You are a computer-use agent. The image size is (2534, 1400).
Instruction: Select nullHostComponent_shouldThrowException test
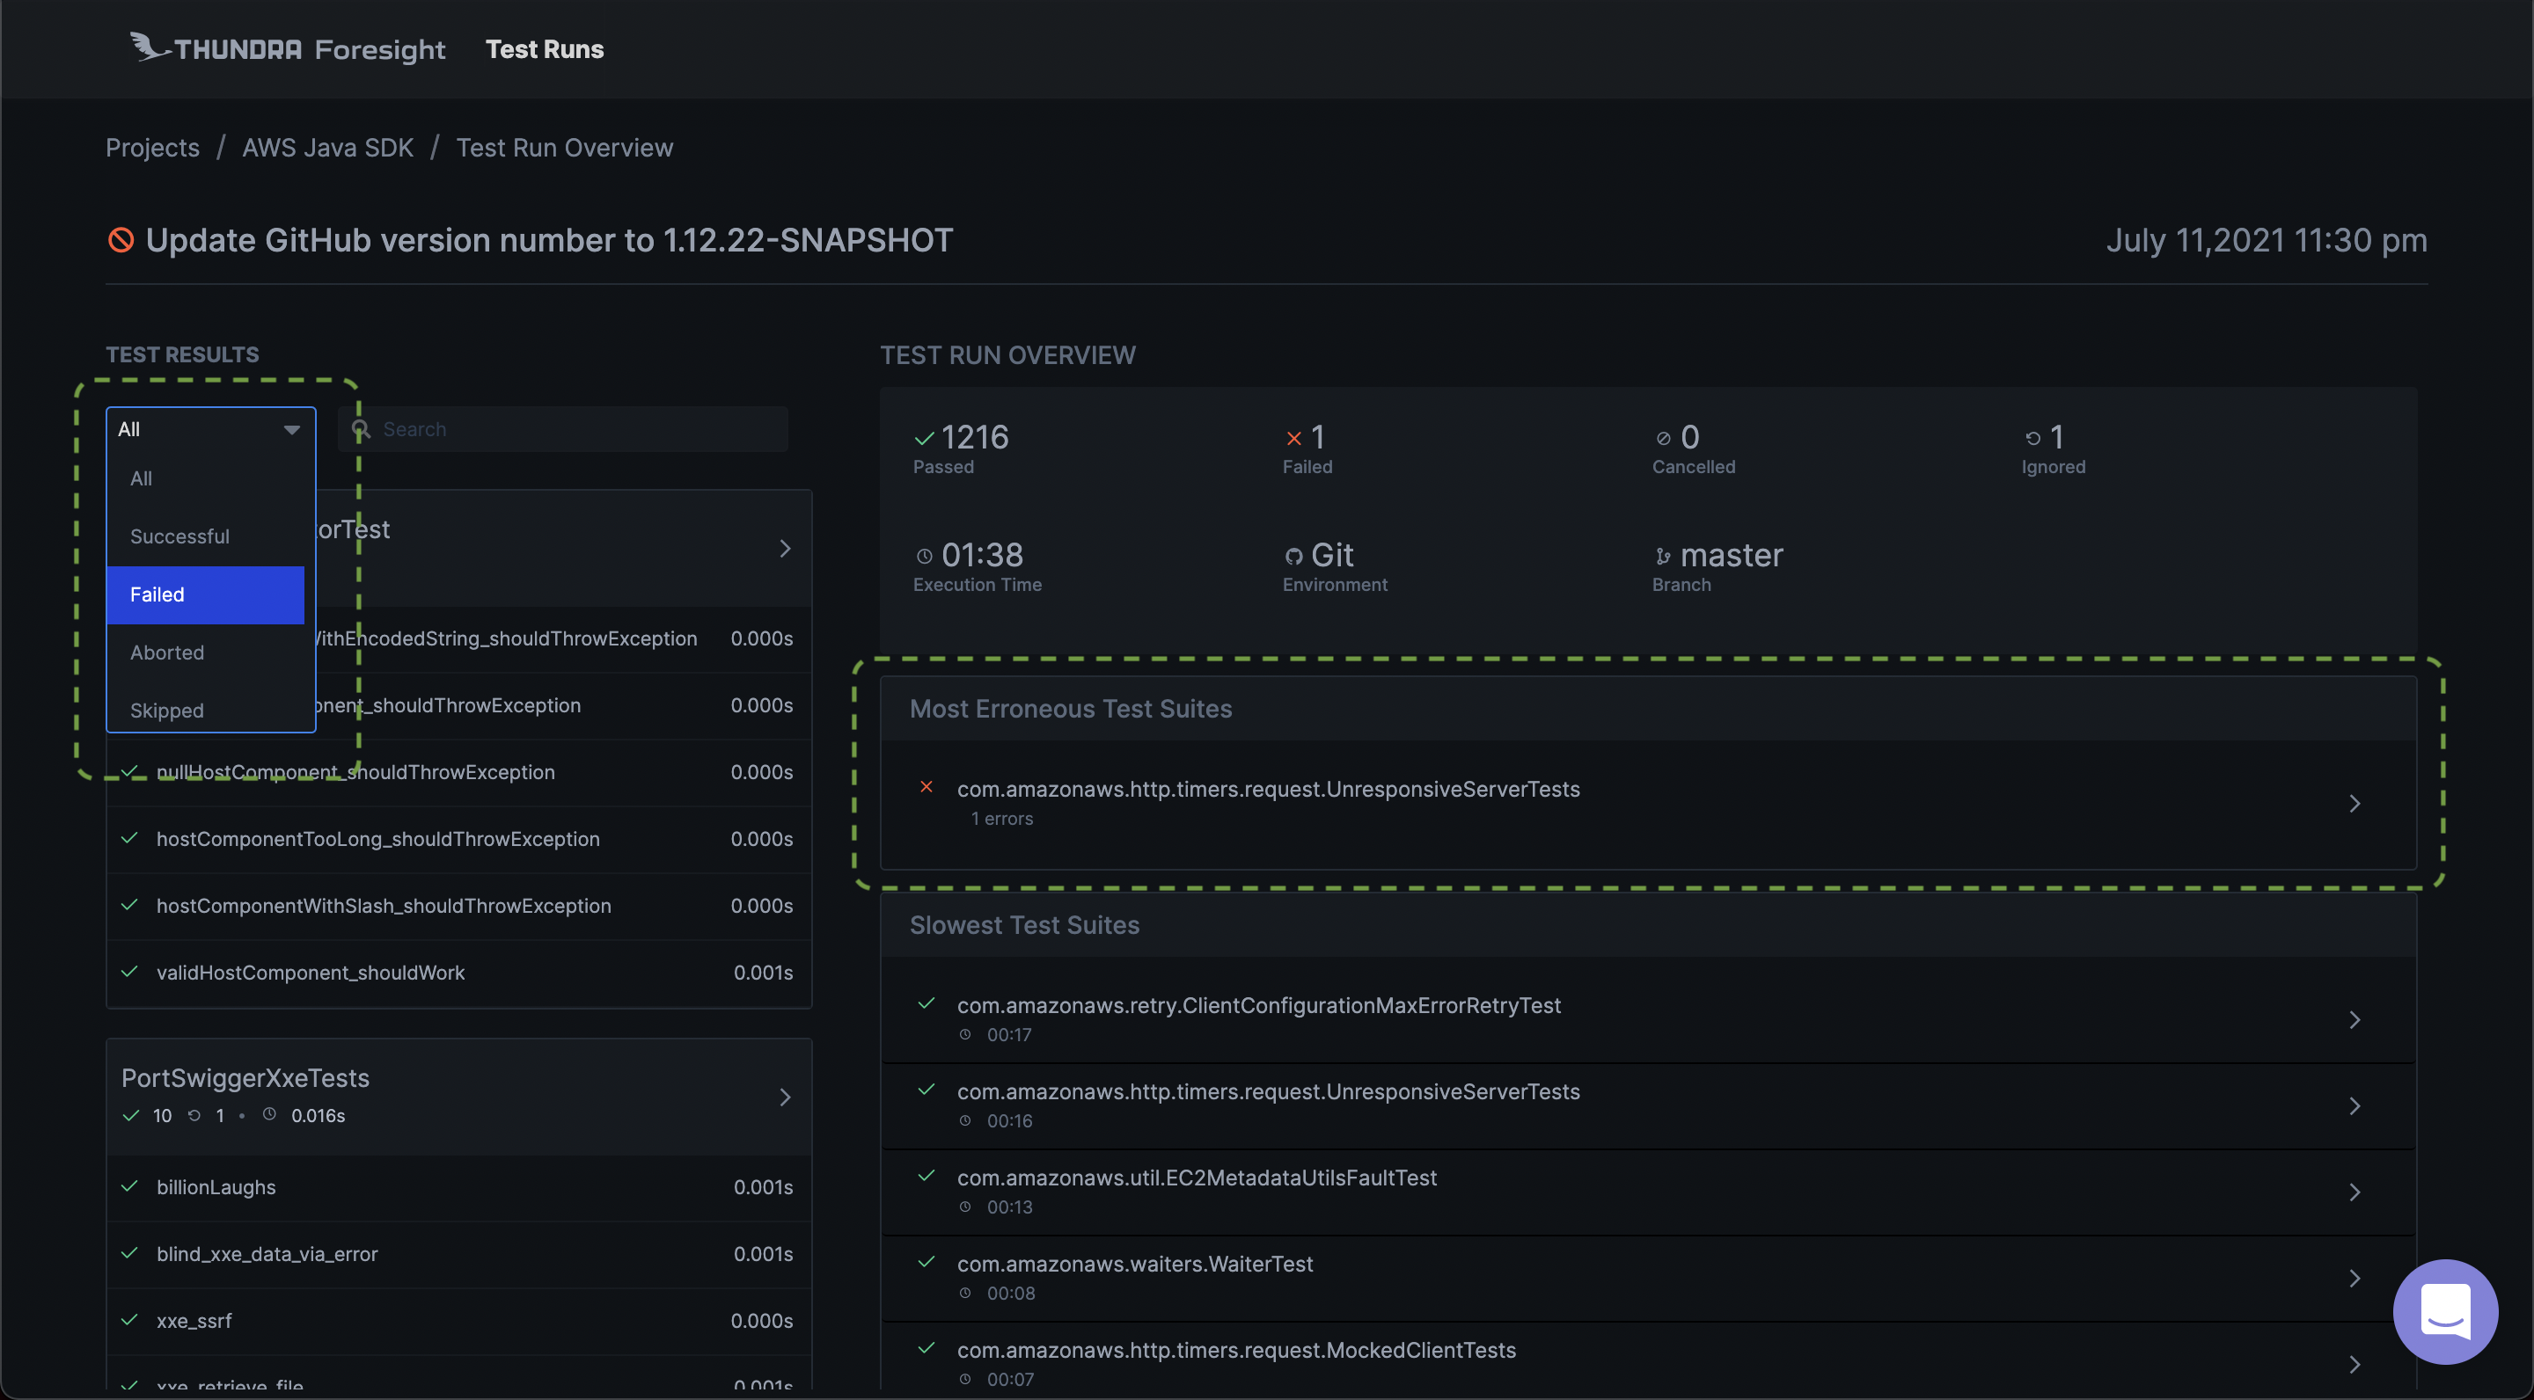click(458, 773)
